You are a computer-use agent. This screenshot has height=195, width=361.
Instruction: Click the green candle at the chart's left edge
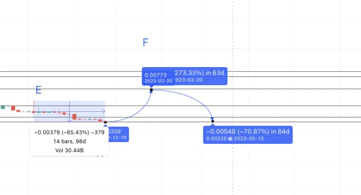(x=3, y=107)
